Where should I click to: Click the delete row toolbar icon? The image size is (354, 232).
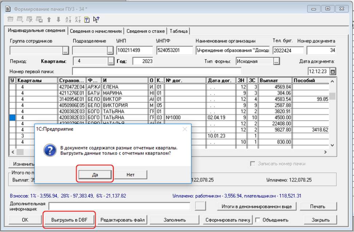(x=30, y=20)
